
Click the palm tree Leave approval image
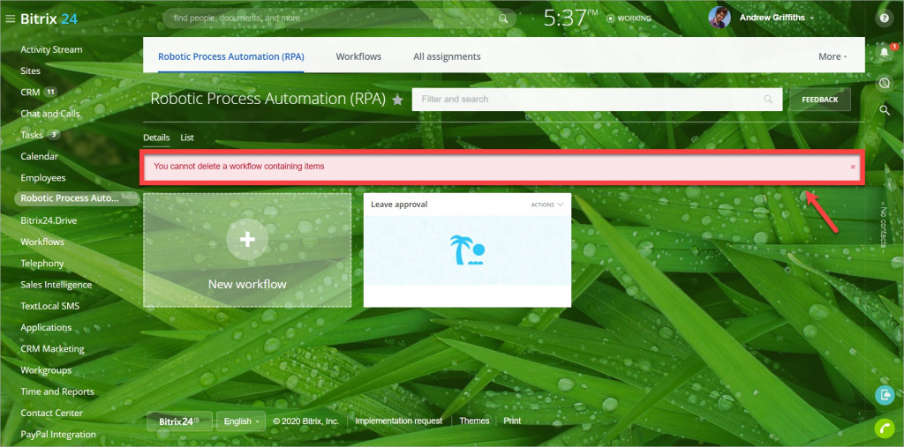pyautogui.click(x=467, y=250)
